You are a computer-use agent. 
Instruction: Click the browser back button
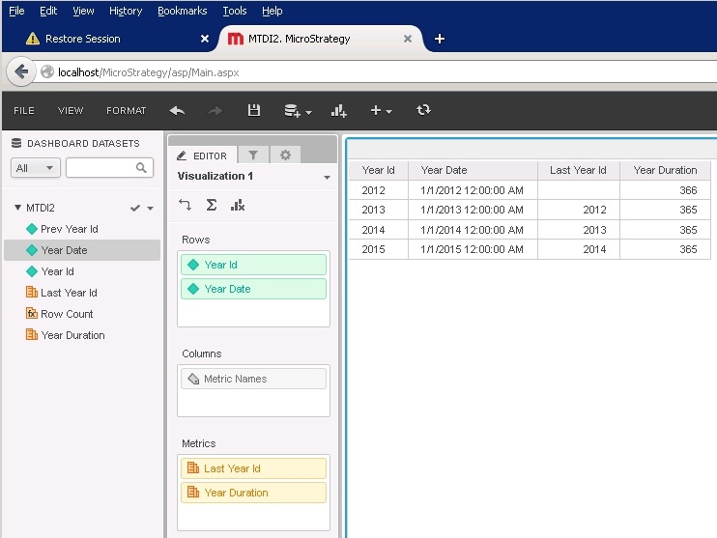pyautogui.click(x=21, y=71)
